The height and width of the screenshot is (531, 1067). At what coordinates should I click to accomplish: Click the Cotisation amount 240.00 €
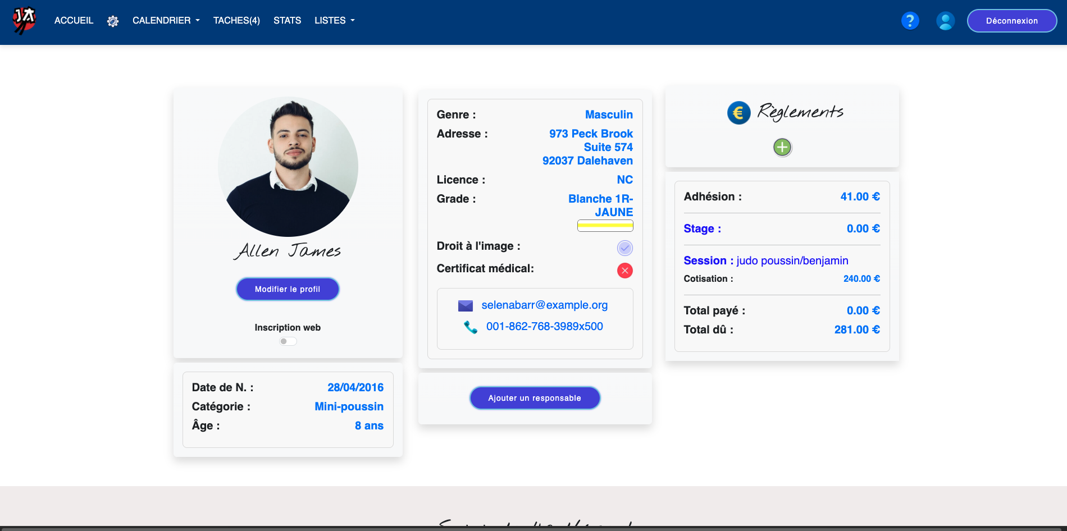pos(861,278)
